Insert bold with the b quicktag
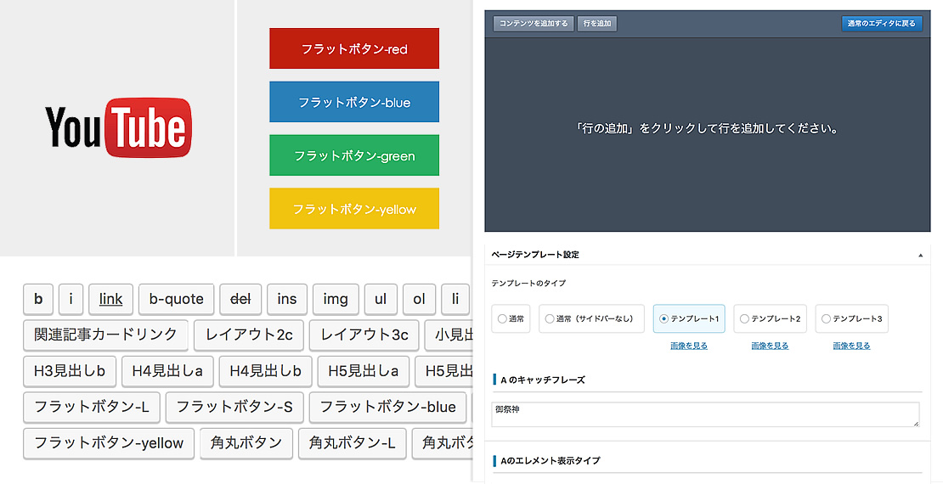943x484 pixels. [38, 299]
